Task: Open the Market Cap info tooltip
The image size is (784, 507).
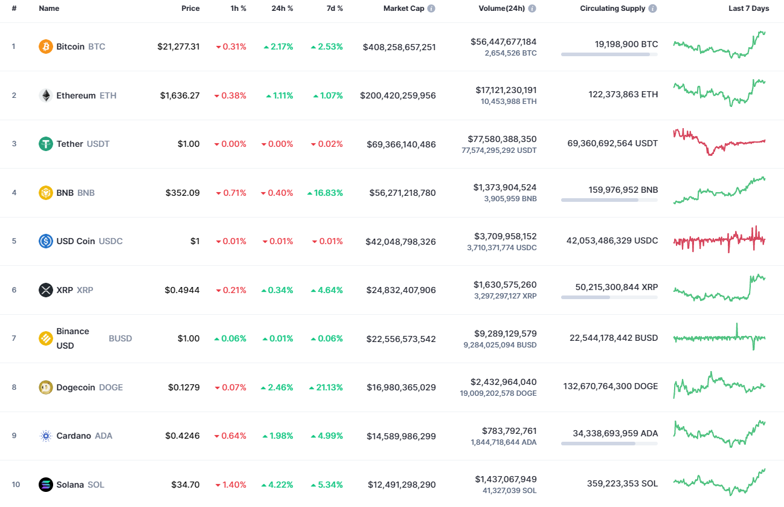Action: click(432, 8)
